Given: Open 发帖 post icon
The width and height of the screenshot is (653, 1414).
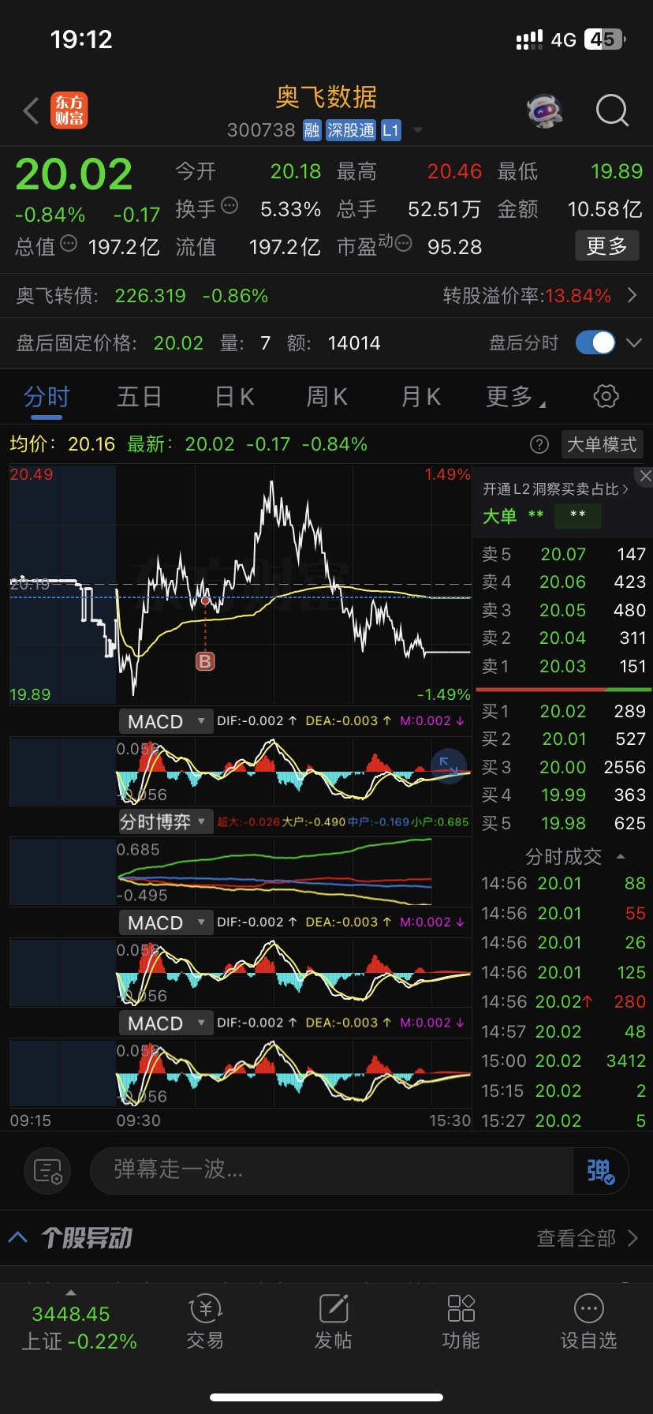Looking at the screenshot, I should pyautogui.click(x=333, y=1322).
